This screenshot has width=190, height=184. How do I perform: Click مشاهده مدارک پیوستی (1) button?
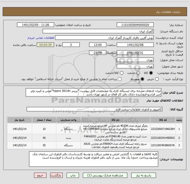point(105,175)
